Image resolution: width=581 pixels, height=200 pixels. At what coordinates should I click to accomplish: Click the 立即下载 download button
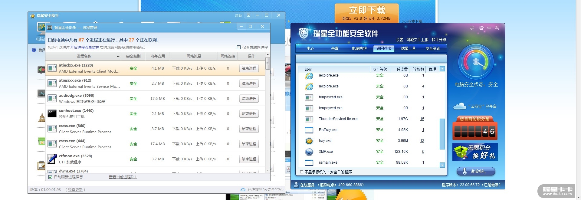[367, 13]
